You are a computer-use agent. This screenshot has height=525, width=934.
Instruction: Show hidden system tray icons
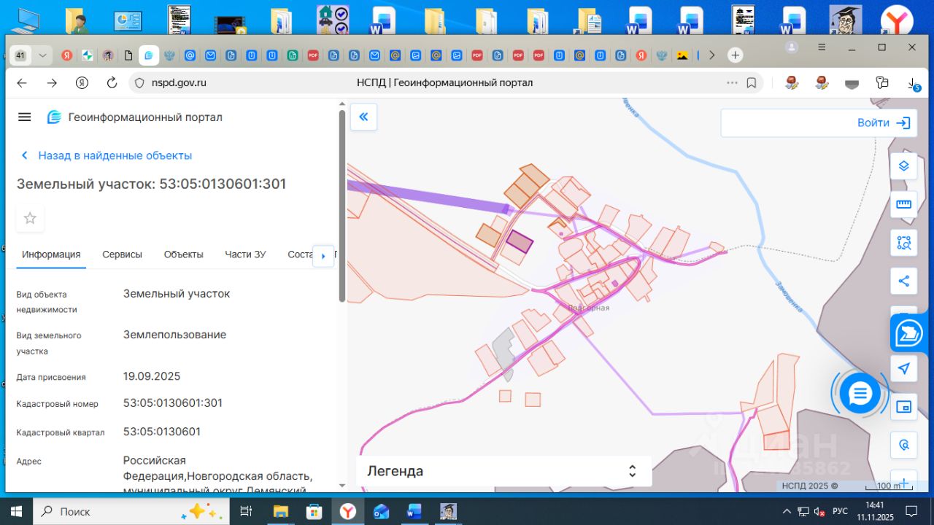tap(787, 511)
